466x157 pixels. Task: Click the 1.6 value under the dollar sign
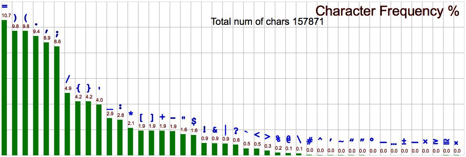(x=194, y=130)
